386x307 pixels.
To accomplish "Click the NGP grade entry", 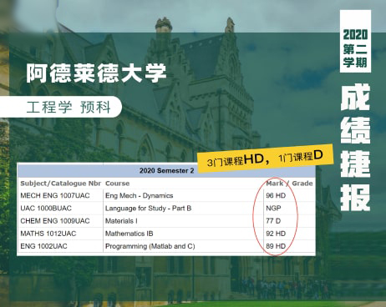I will (x=273, y=209).
